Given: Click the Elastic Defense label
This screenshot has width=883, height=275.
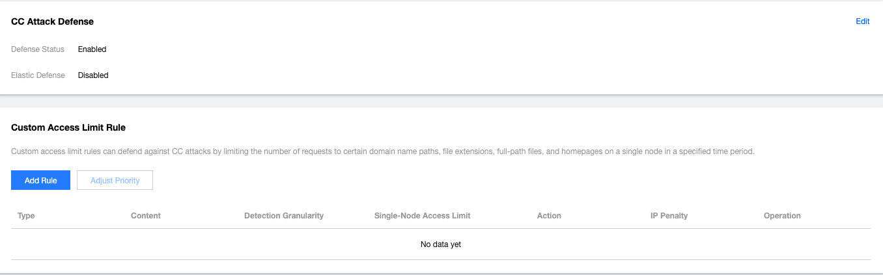Looking at the screenshot, I should coord(38,75).
